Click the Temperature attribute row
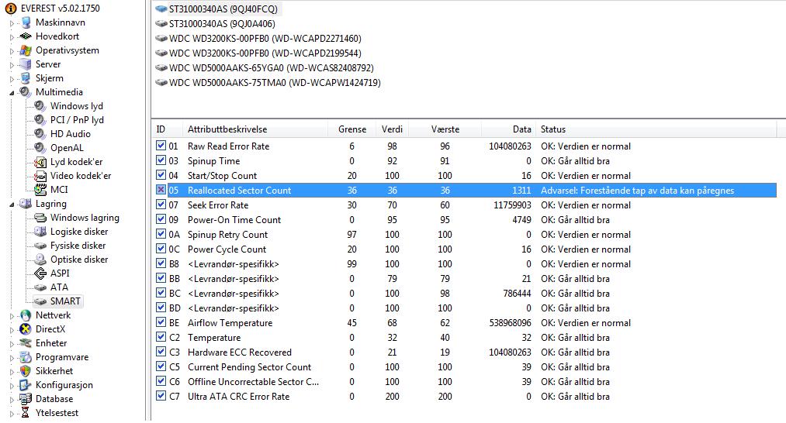Screen dimensions: 786x423 pos(464,338)
